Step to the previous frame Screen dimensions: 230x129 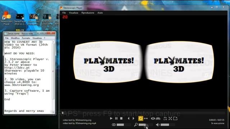point(129,118)
